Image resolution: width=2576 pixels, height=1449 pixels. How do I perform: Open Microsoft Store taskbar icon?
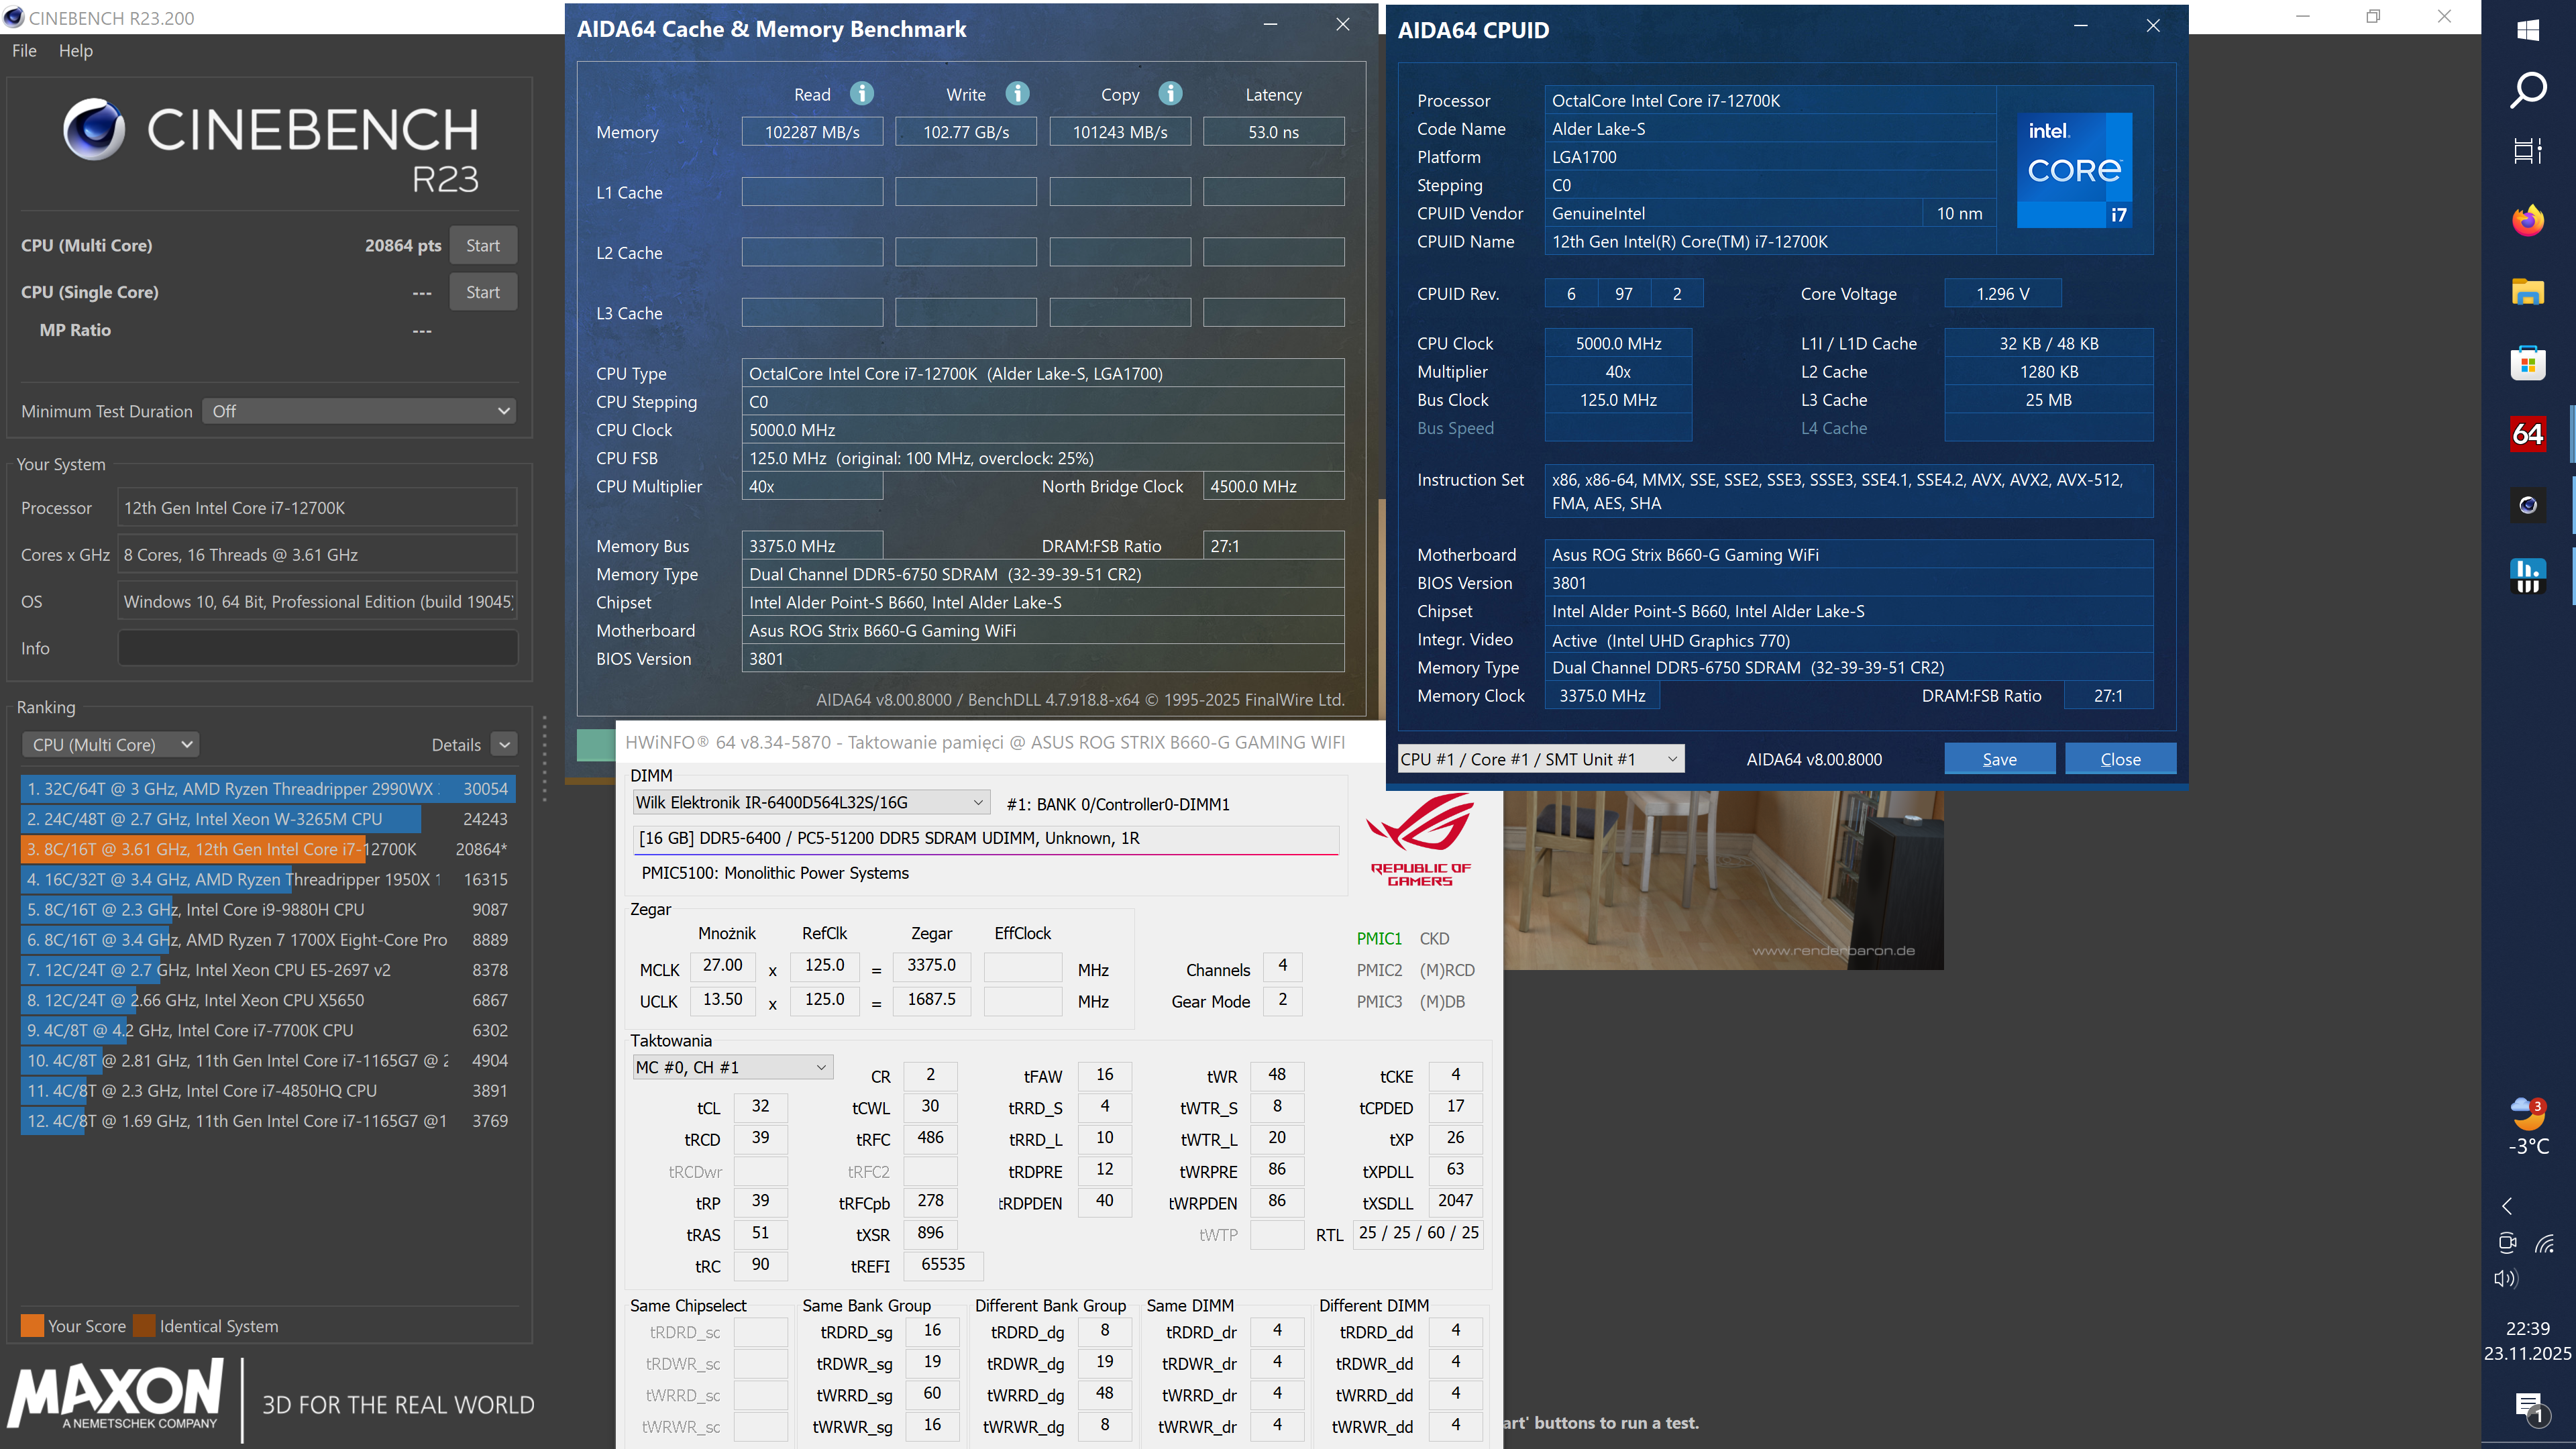click(2527, 363)
